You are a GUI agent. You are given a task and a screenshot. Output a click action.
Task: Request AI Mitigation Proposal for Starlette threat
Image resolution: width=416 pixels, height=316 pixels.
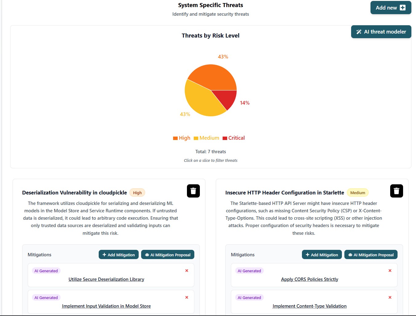pyautogui.click(x=371, y=254)
